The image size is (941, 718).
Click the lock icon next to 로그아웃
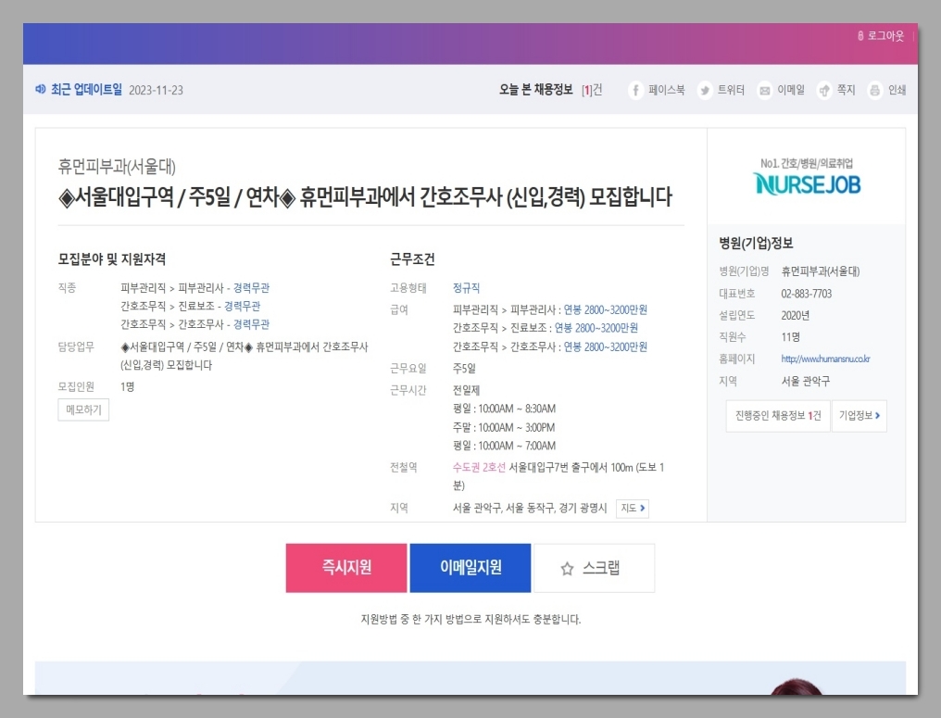860,36
